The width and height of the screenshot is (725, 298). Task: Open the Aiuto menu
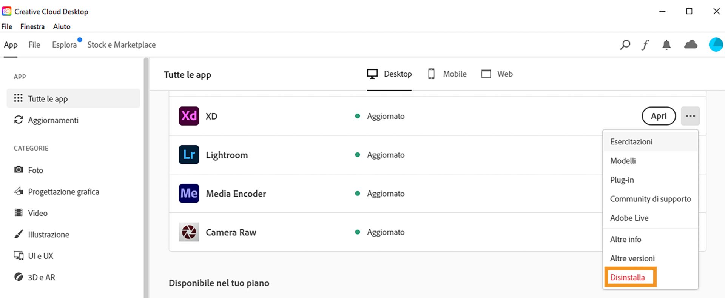tap(62, 26)
